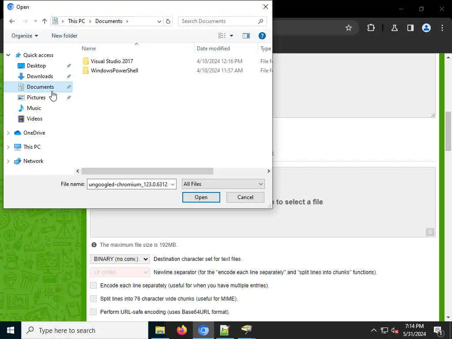Click the Search Documents field
Image resolution: width=452 pixels, height=339 pixels.
click(222, 21)
